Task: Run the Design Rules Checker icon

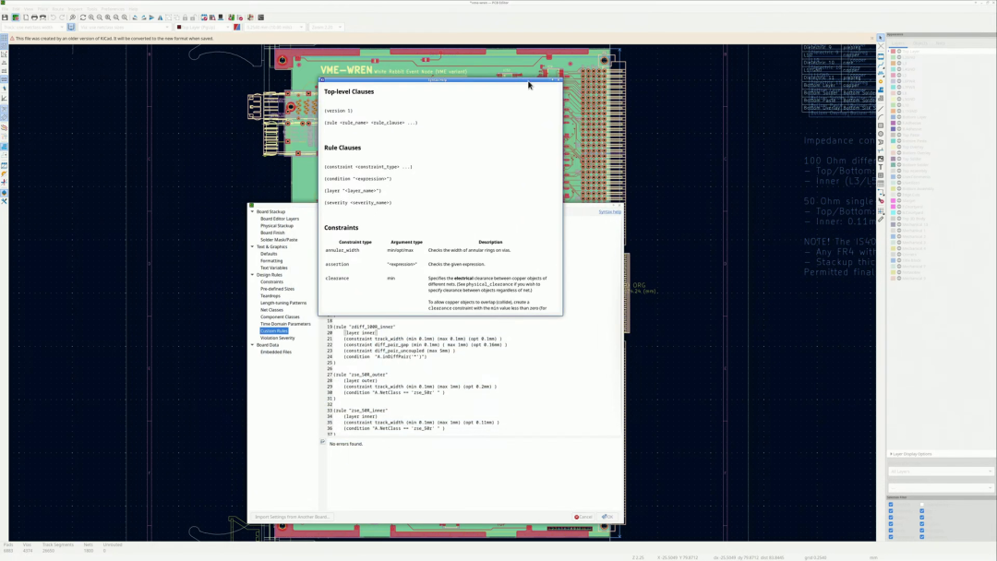Action: [240, 18]
